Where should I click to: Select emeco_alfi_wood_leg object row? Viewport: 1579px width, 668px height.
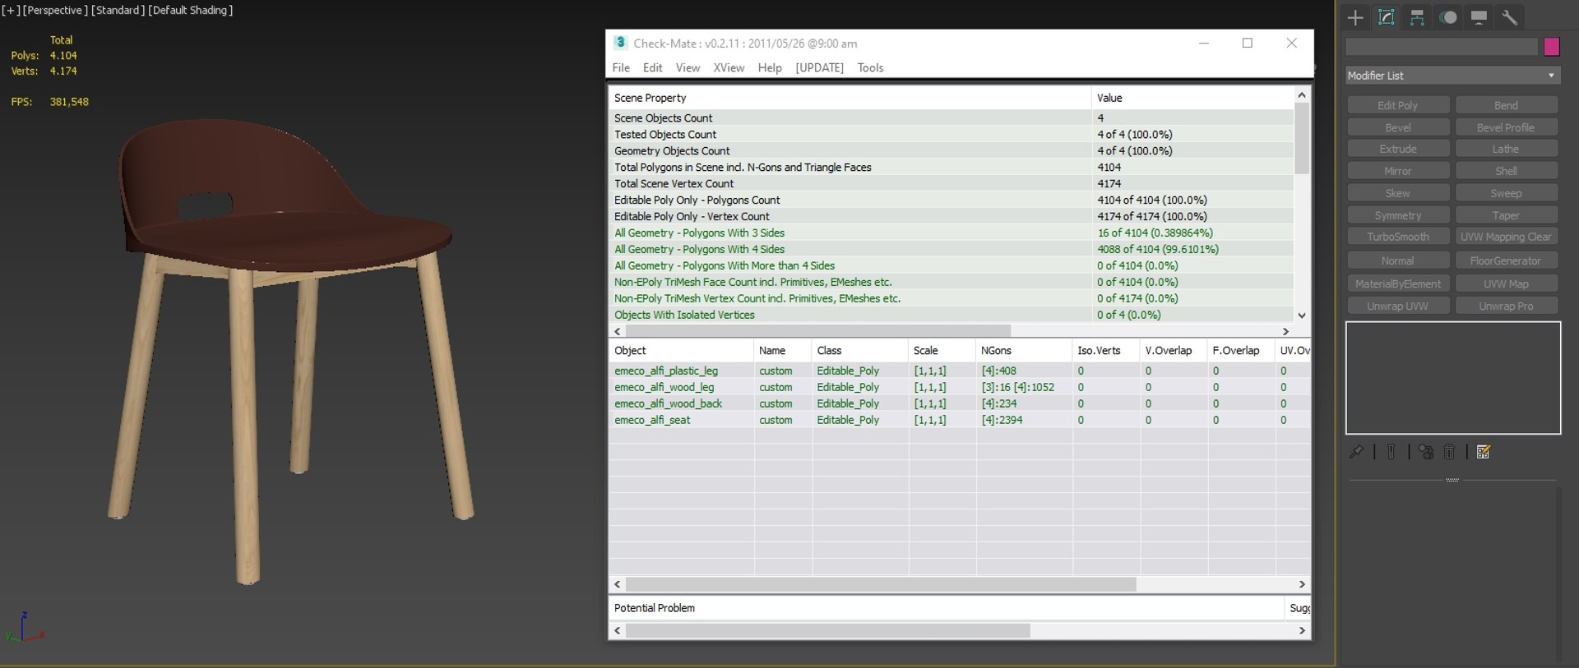[x=959, y=387]
